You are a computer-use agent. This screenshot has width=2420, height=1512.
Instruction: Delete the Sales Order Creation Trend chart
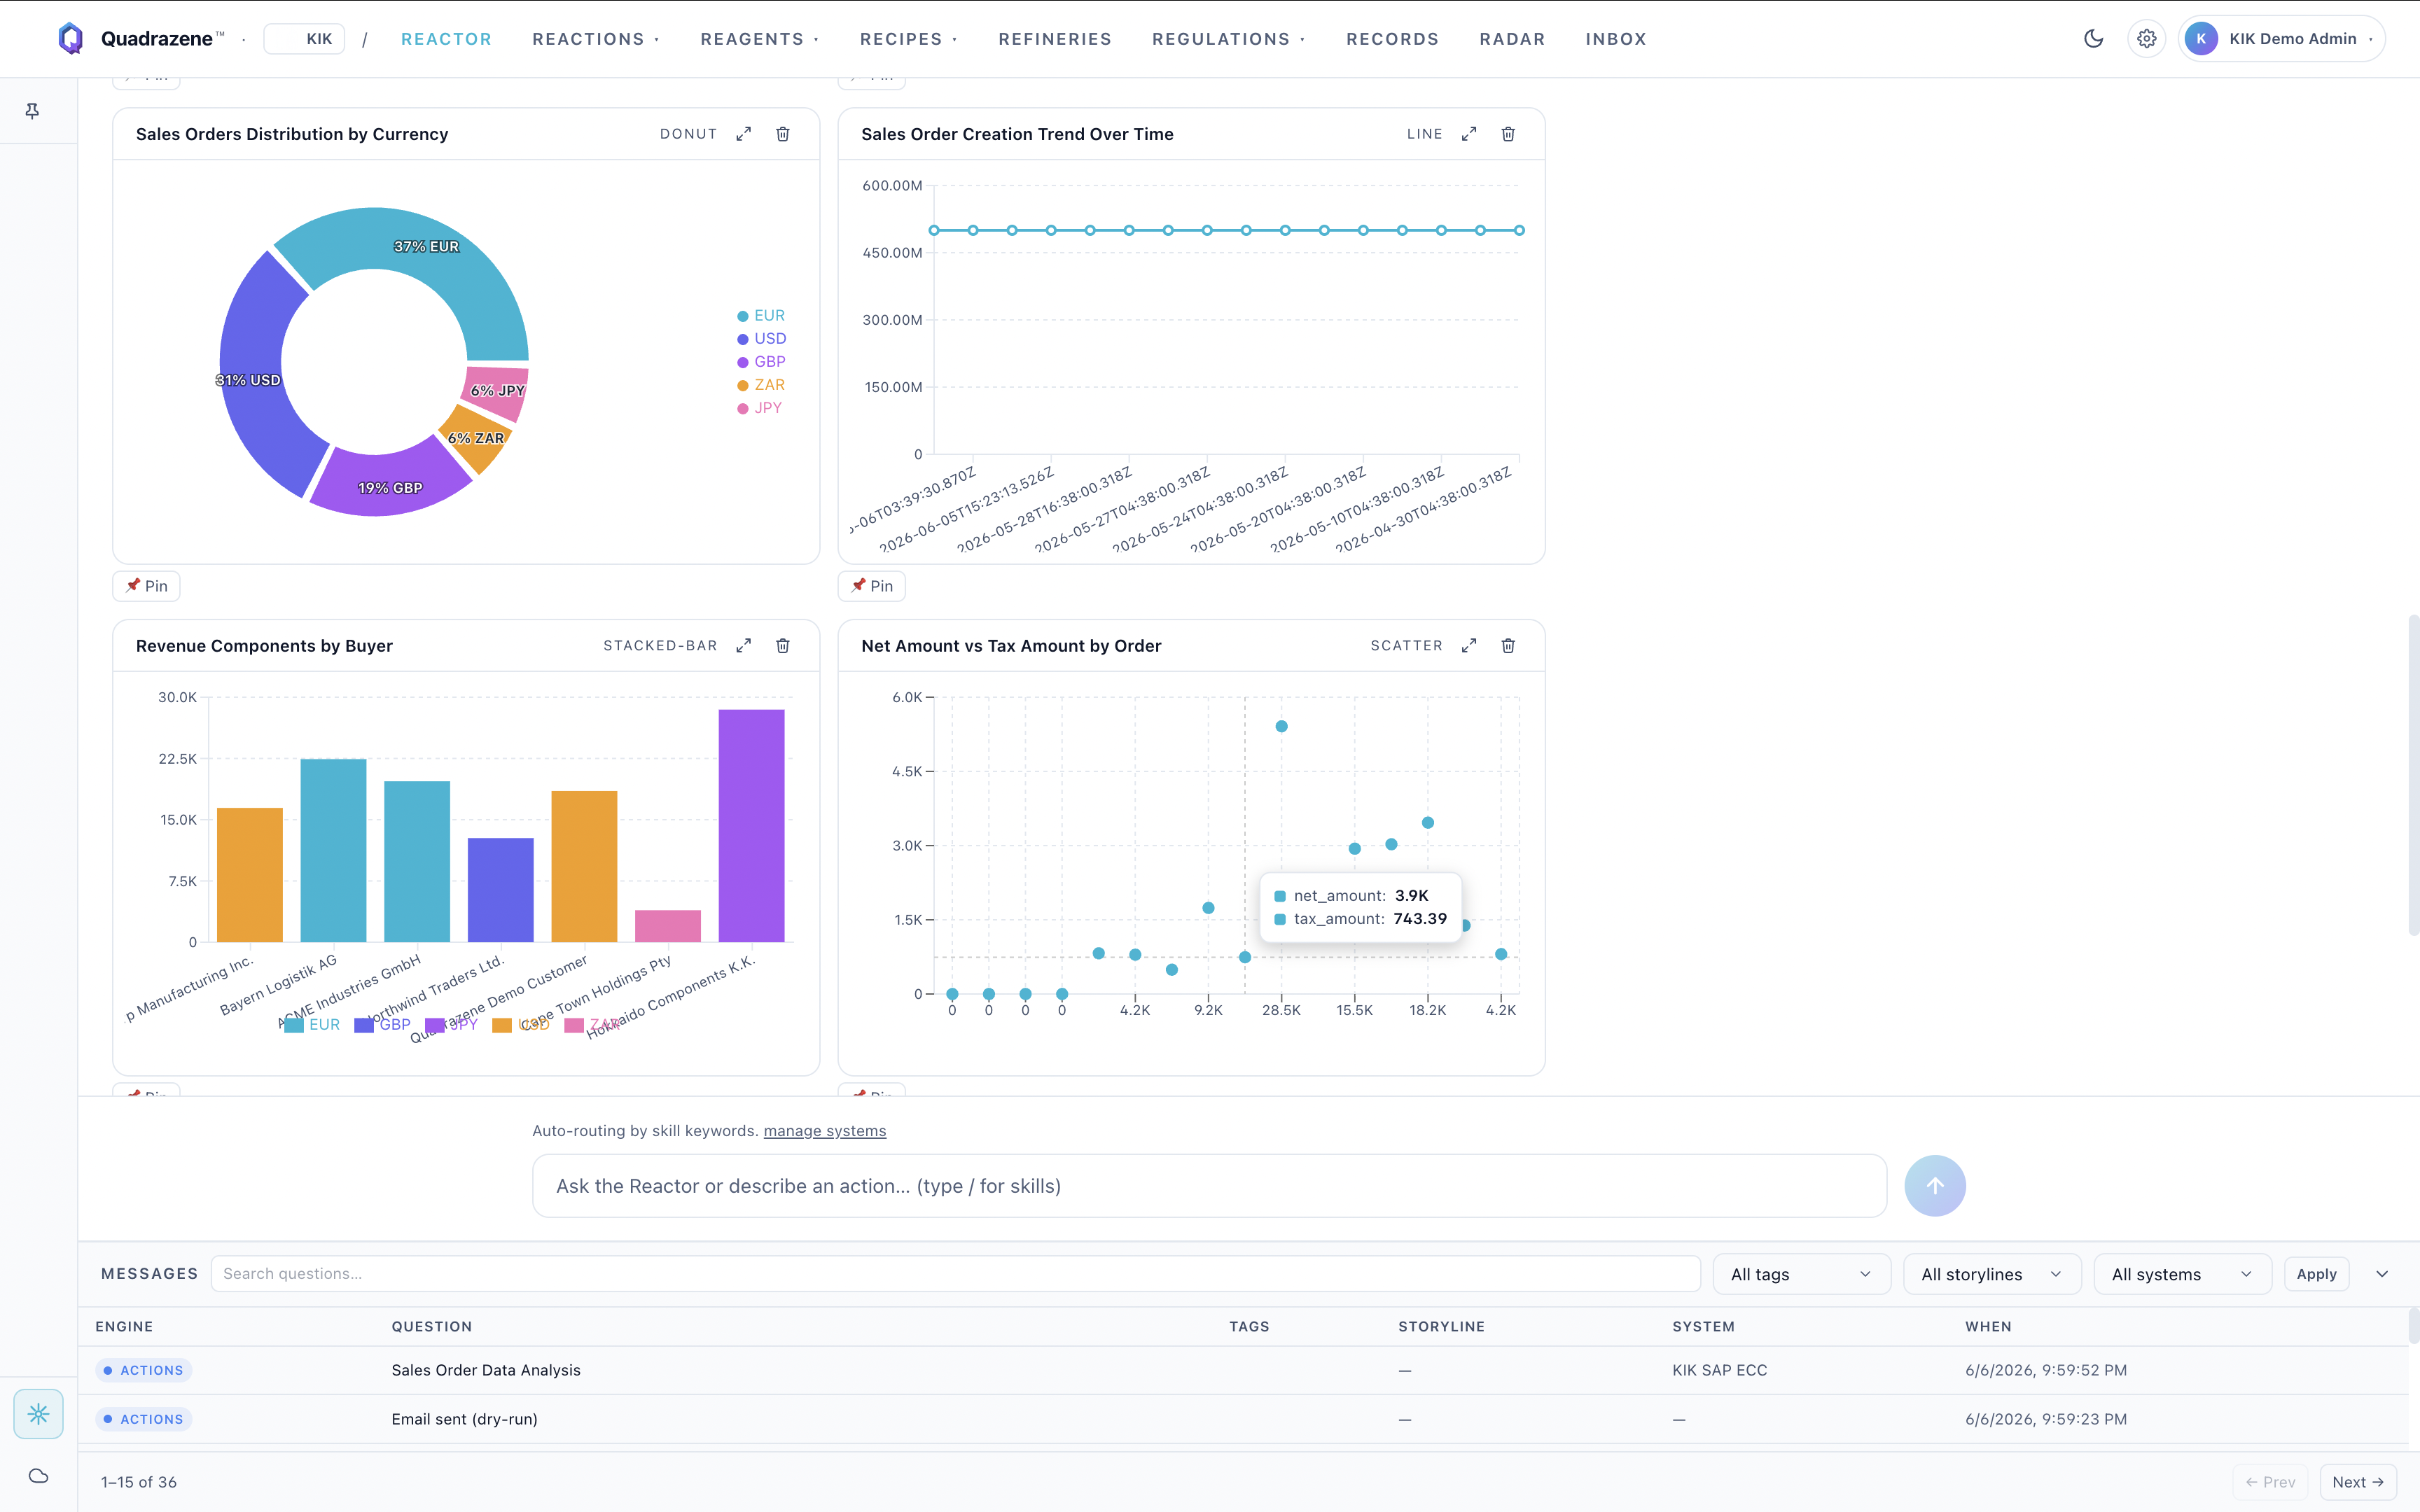1508,134
